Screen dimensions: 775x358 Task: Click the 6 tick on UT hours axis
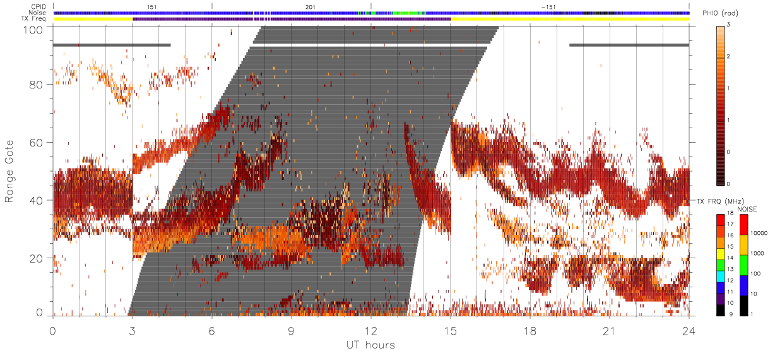pos(212,330)
